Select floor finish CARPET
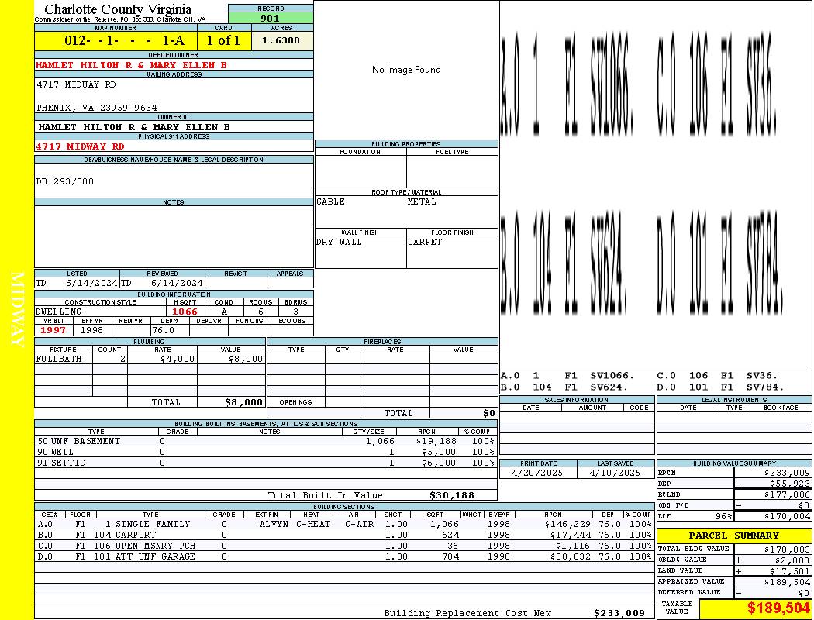Viewport: 814px width, 620px height. (425, 243)
